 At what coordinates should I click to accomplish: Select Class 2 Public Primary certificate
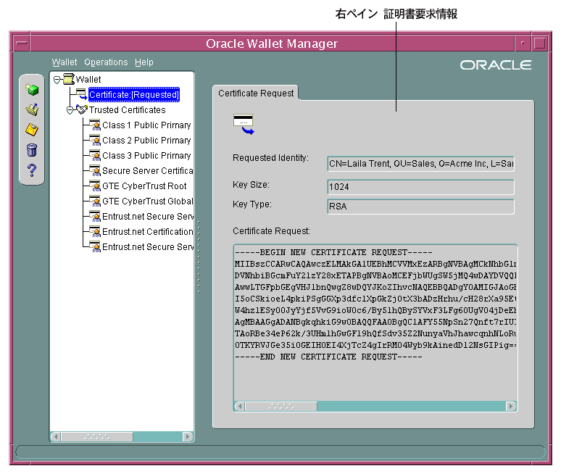pos(146,140)
